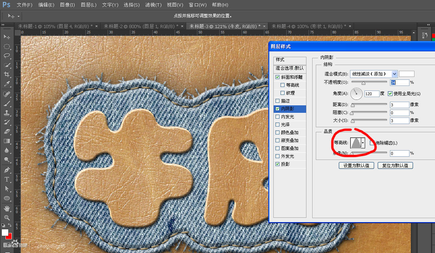This screenshot has height=253, width=435.
Task: Select the Lasso tool
Action: (7, 56)
